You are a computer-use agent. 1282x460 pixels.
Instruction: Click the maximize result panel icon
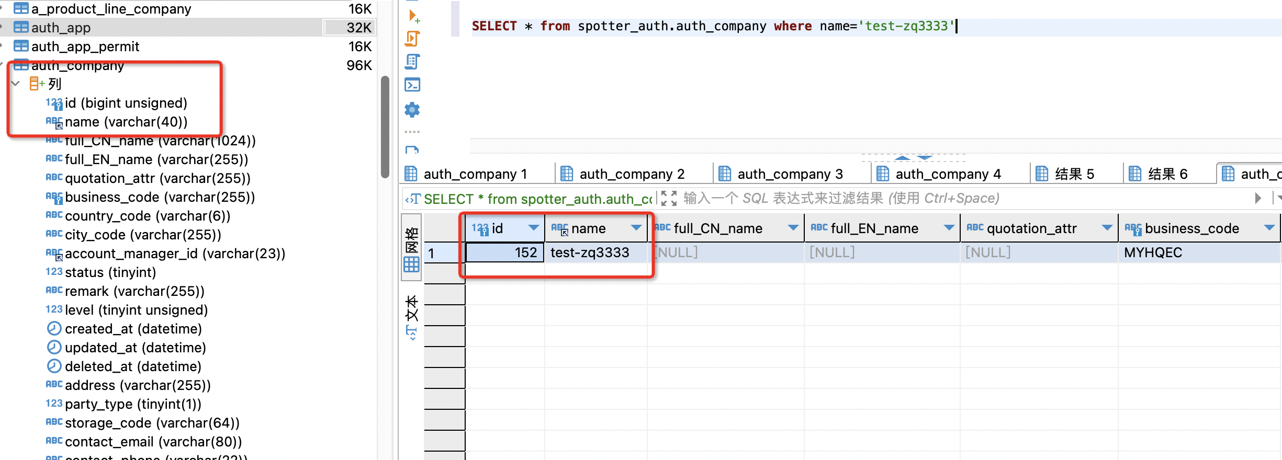(669, 199)
